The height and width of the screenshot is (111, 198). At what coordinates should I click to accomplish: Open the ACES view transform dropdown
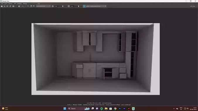pos(96,6)
